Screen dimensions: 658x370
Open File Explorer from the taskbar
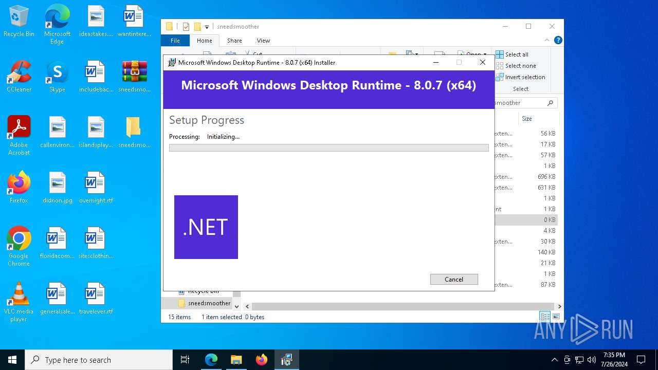pyautogui.click(x=236, y=360)
